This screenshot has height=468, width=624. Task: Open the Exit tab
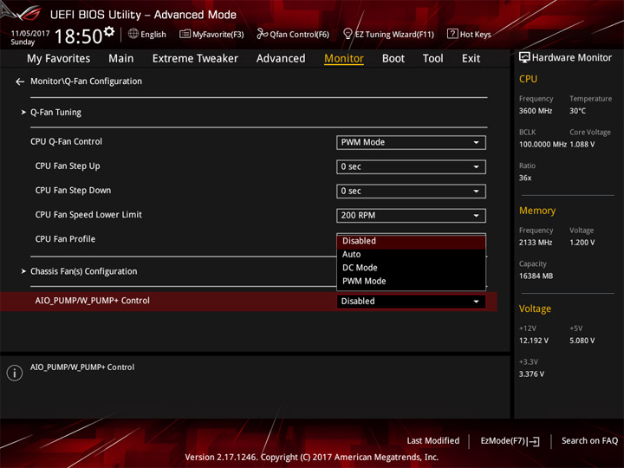pos(471,59)
